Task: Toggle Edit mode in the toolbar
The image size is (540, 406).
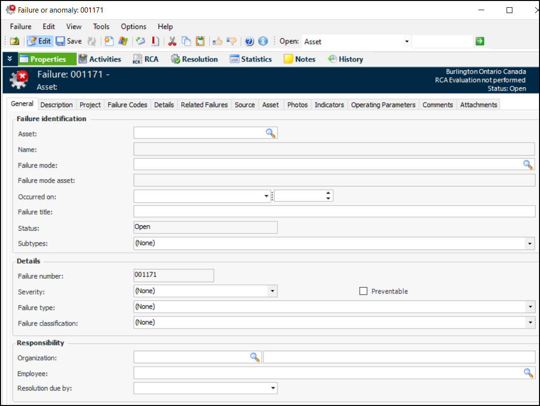Action: [39, 41]
